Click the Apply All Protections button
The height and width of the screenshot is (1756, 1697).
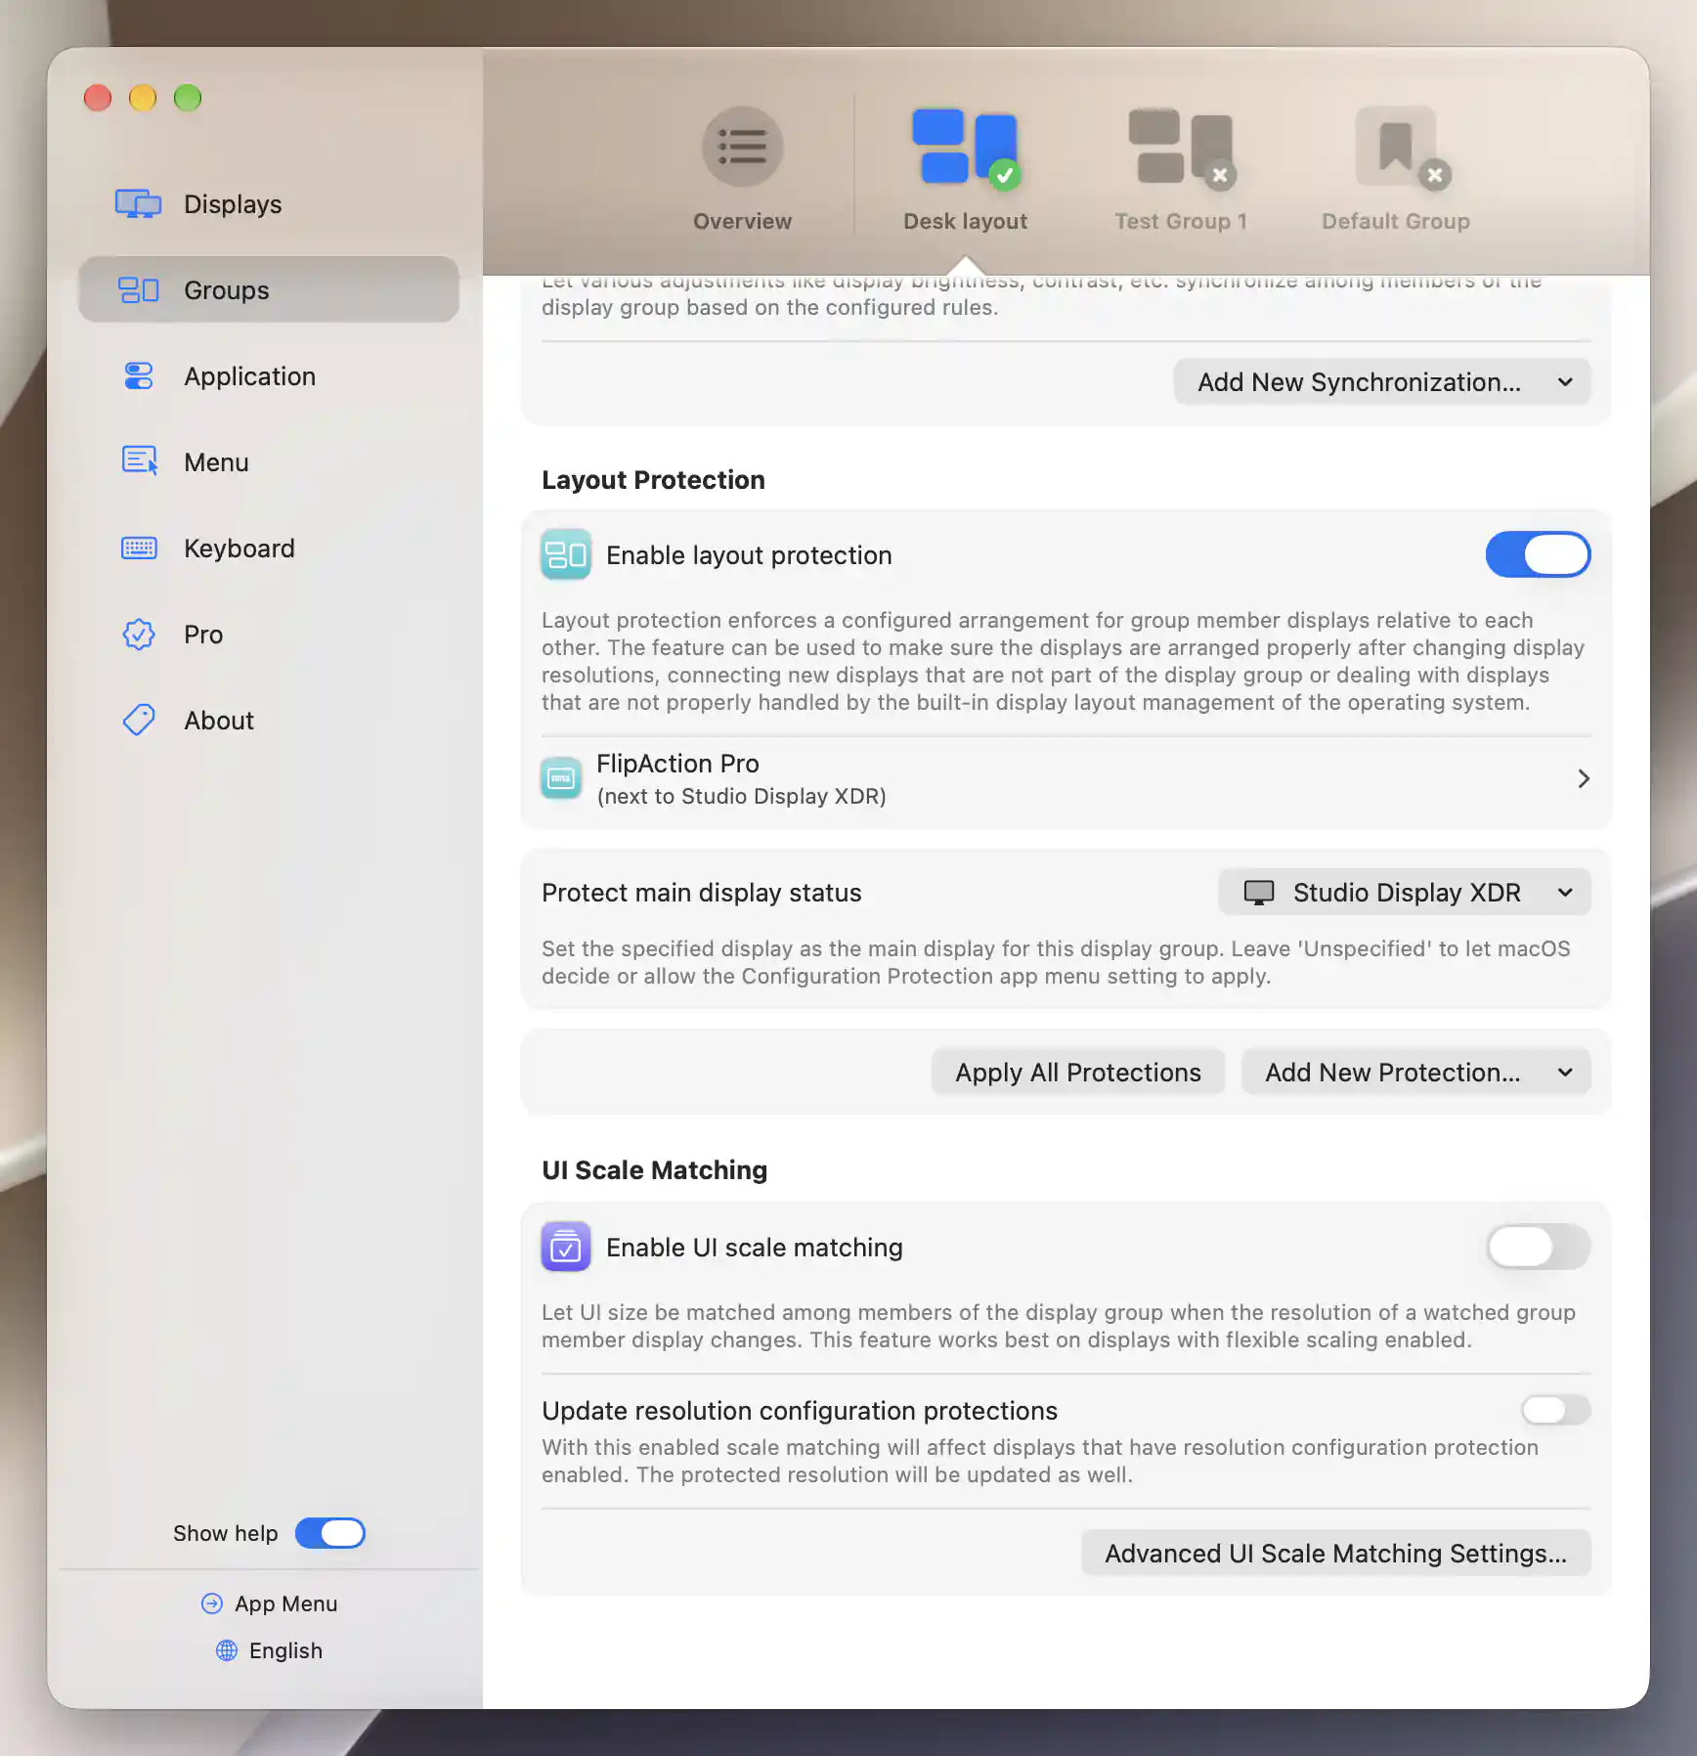point(1077,1072)
